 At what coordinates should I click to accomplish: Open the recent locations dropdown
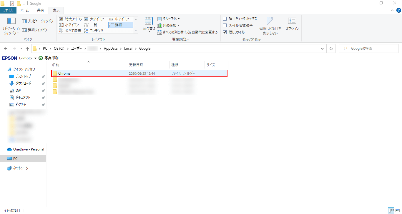pos(21,49)
